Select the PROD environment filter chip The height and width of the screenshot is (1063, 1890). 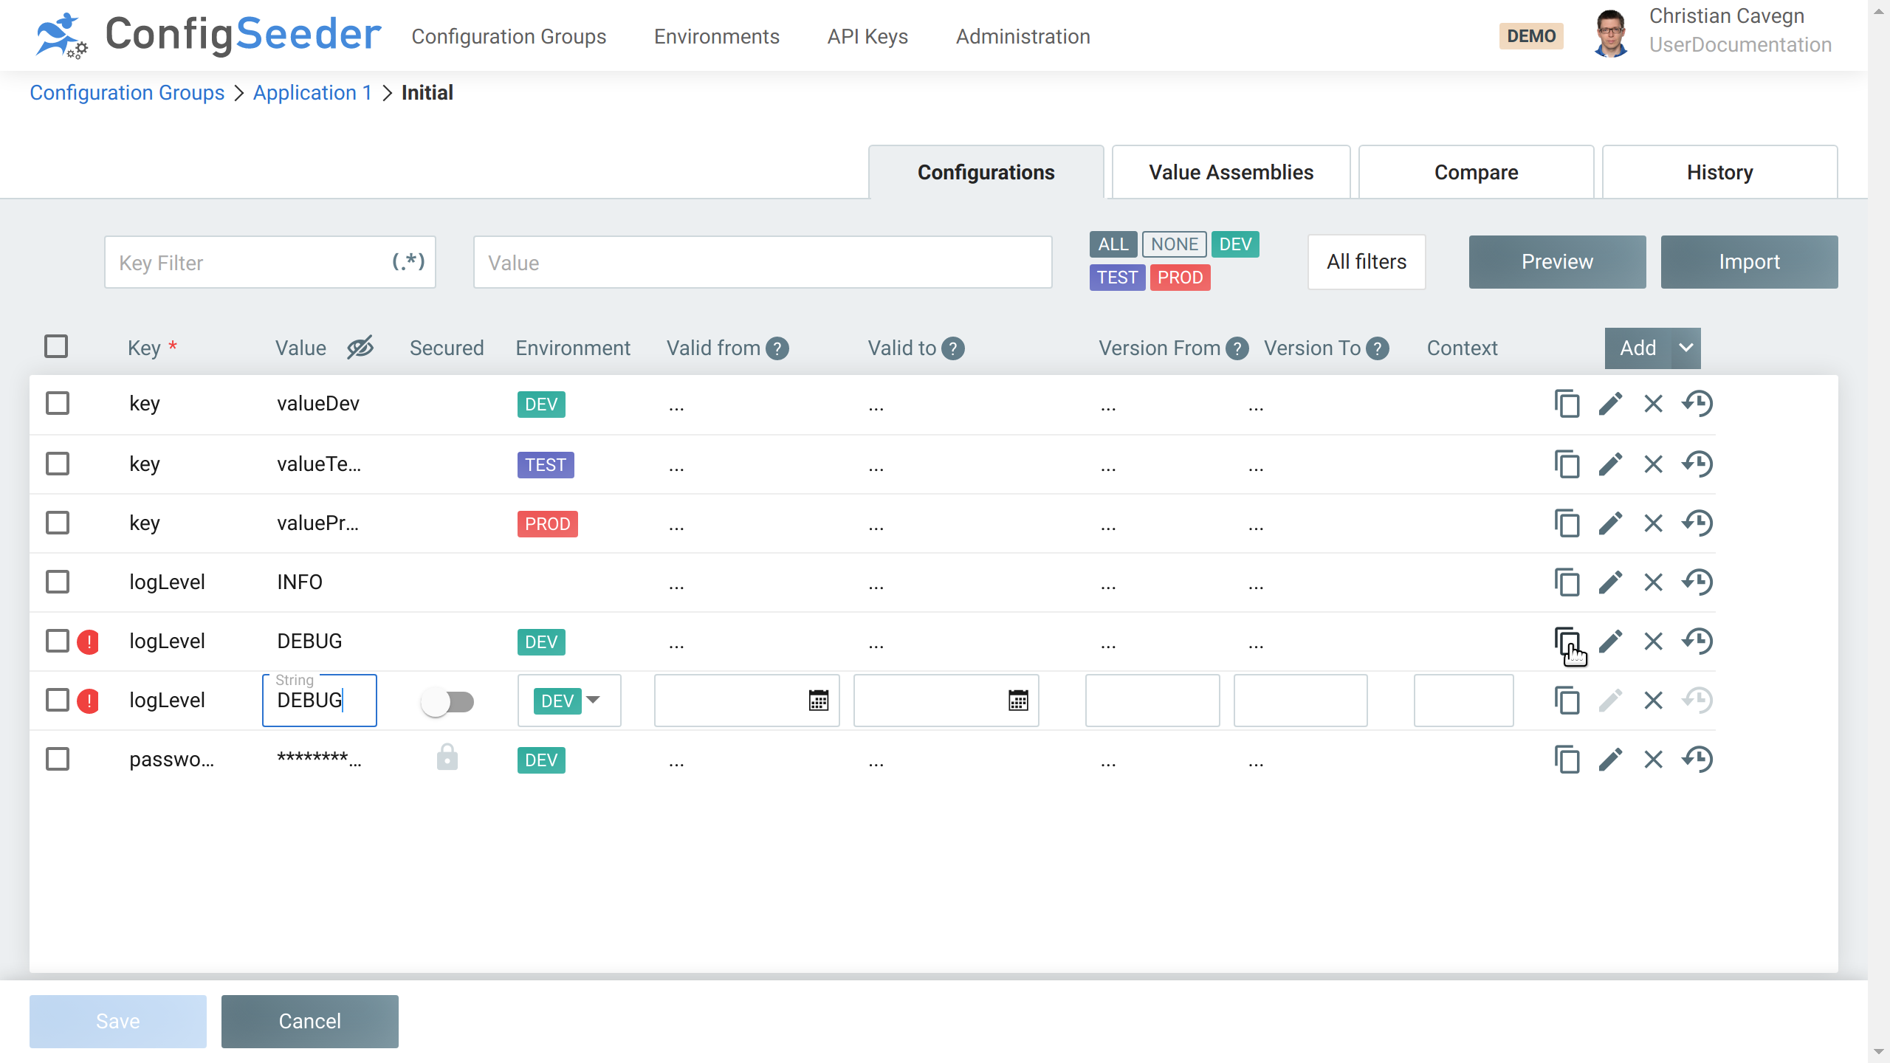[1180, 278]
